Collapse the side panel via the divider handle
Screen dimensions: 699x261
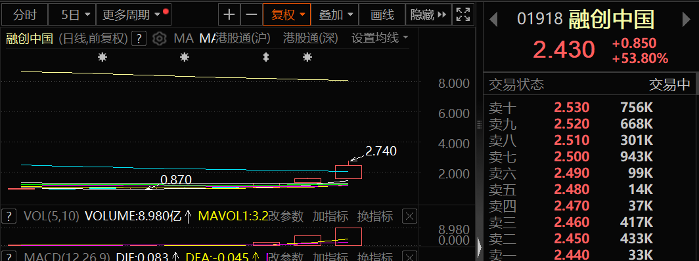pyautogui.click(x=480, y=245)
